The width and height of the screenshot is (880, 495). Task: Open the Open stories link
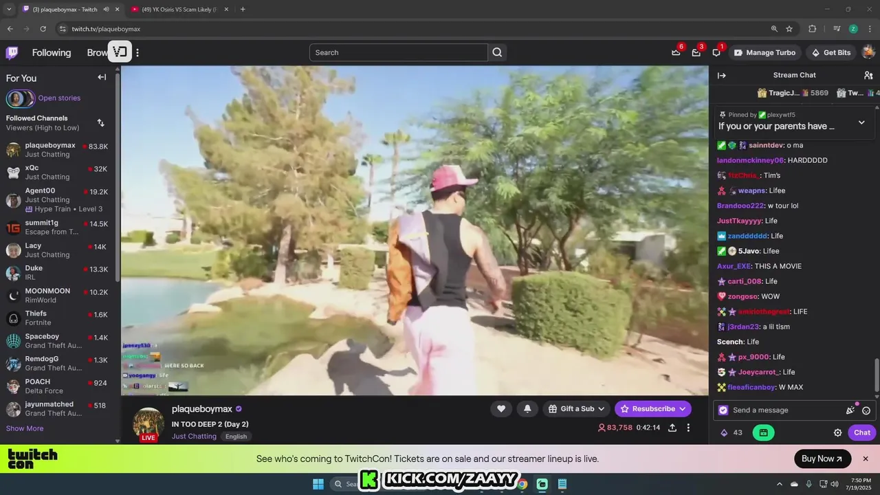pos(59,98)
